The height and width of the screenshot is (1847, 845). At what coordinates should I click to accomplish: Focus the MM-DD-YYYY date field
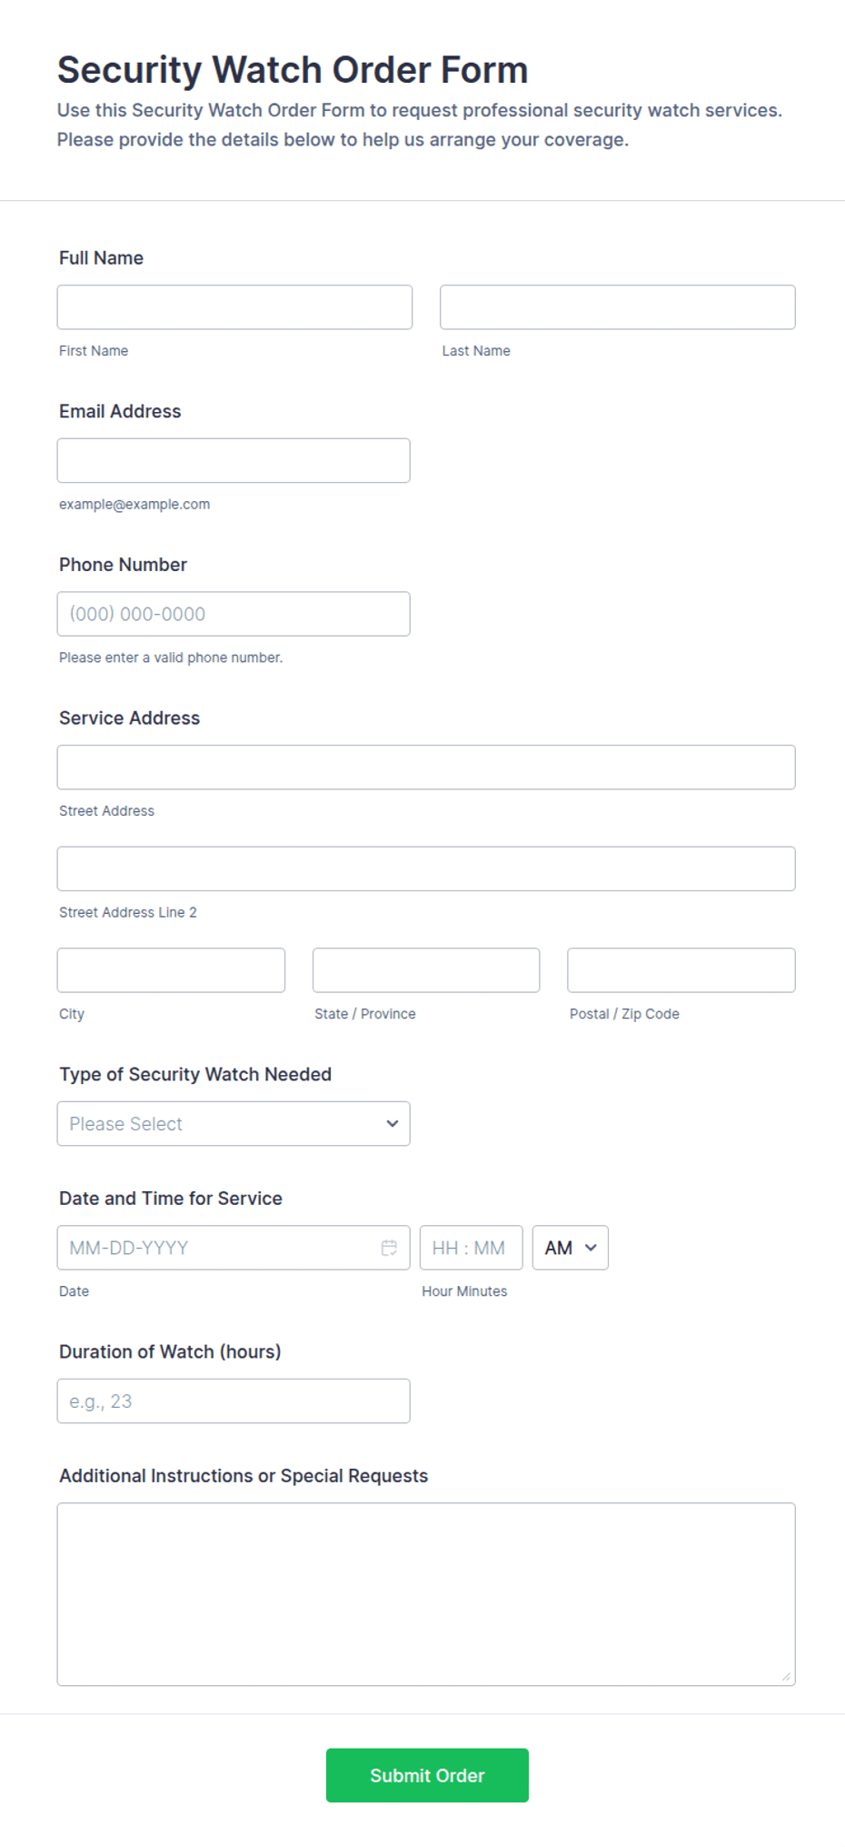(234, 1248)
